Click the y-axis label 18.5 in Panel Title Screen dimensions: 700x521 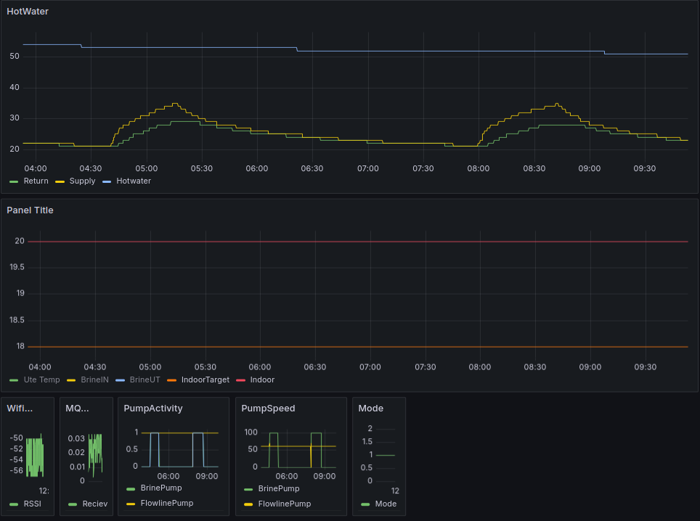[x=17, y=320]
